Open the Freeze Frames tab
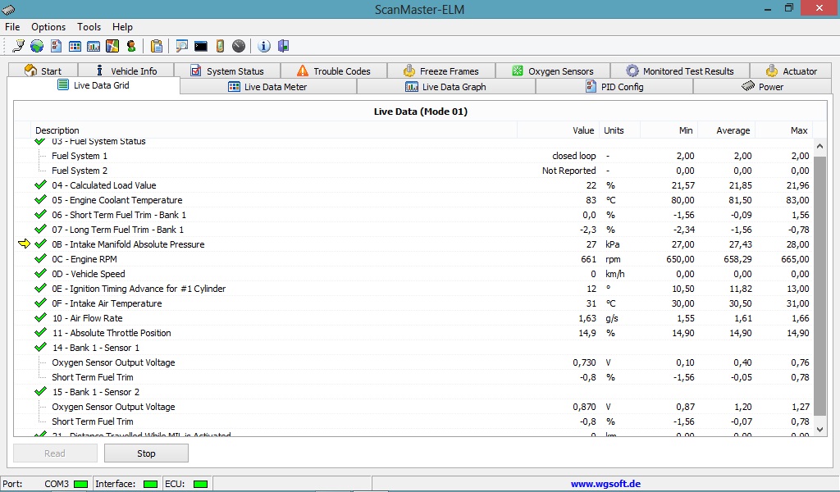Viewport: 840px width, 492px height. point(441,71)
